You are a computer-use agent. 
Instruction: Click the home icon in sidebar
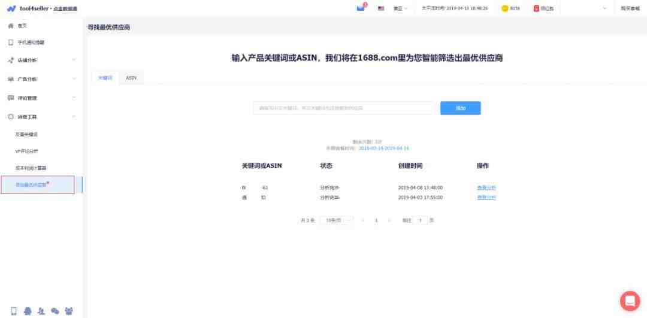pyautogui.click(x=11, y=26)
